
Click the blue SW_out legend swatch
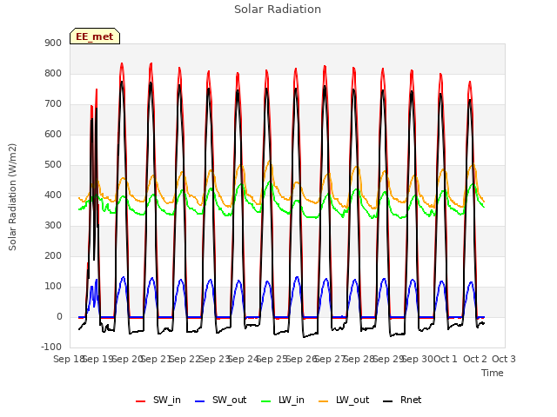[200, 401]
